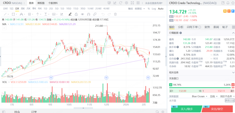
Task: Expand the 相关信息 section chevron
Action: coord(233,73)
